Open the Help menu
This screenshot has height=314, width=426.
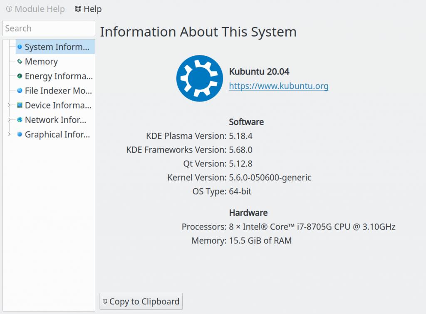[x=88, y=9]
